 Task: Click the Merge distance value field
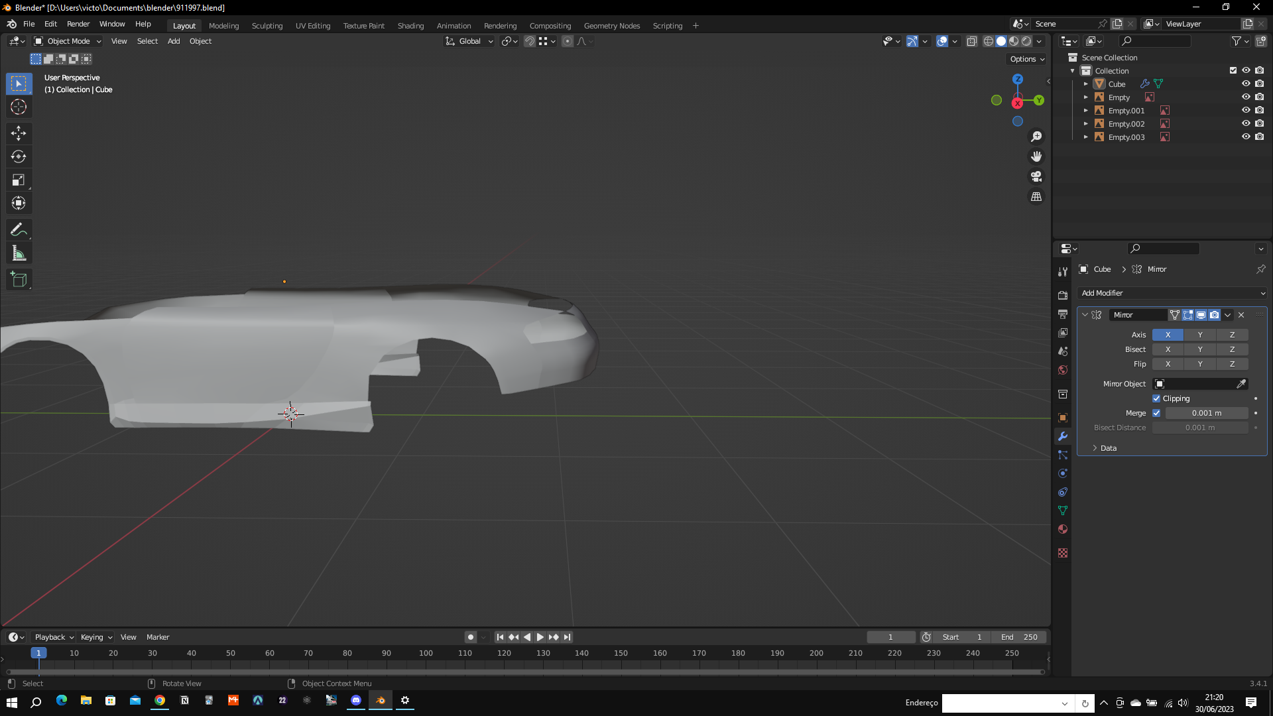(x=1206, y=413)
